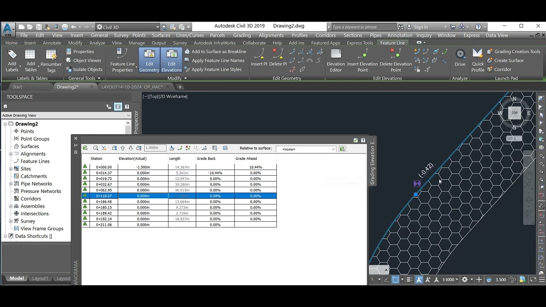Click the search keyword or phrase field

tap(363, 27)
